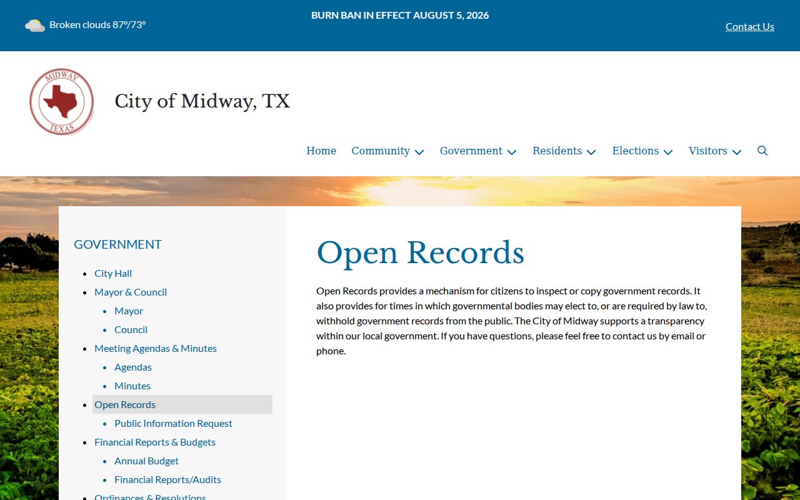Click the Midway Texas city seal logo

click(x=62, y=102)
